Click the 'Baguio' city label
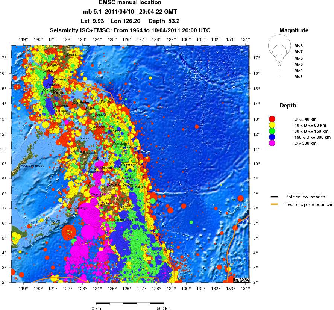The width and height of the screenshot is (334, 310). (53, 65)
